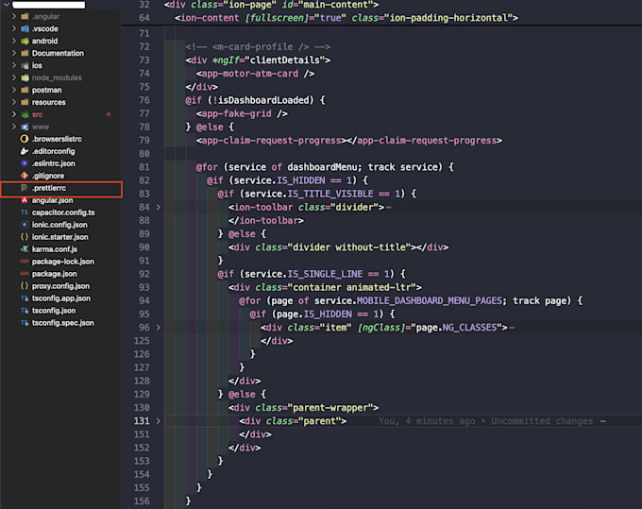Select the src folder label

[37, 114]
